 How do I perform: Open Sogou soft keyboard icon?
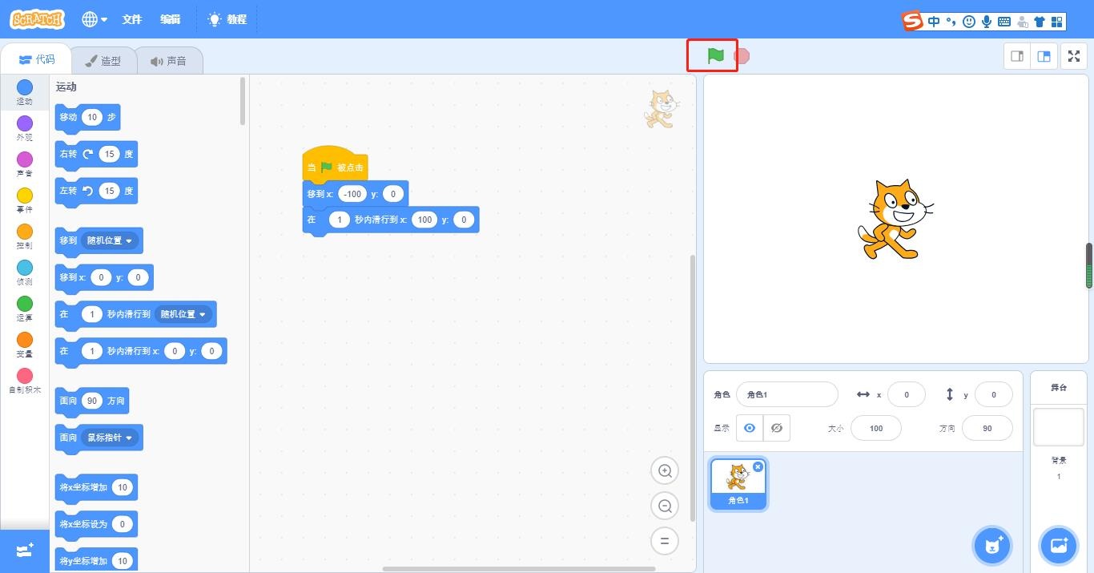(x=1004, y=22)
